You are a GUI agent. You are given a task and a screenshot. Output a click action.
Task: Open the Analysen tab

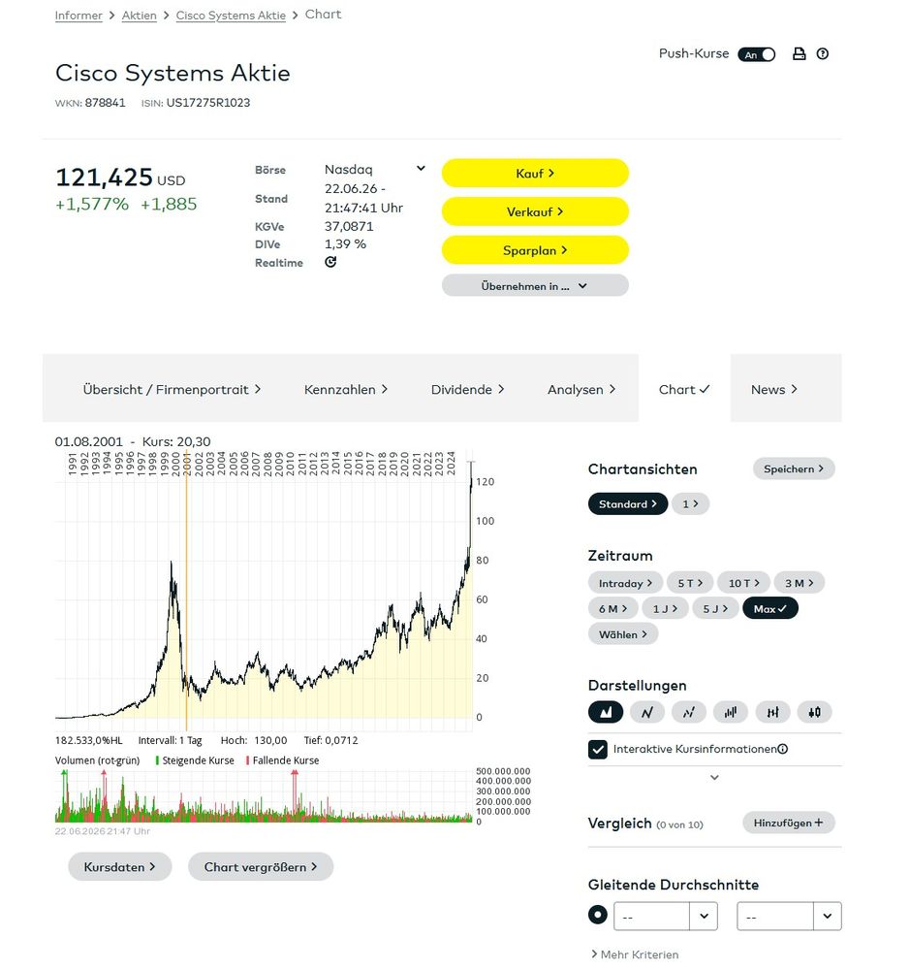click(x=581, y=389)
